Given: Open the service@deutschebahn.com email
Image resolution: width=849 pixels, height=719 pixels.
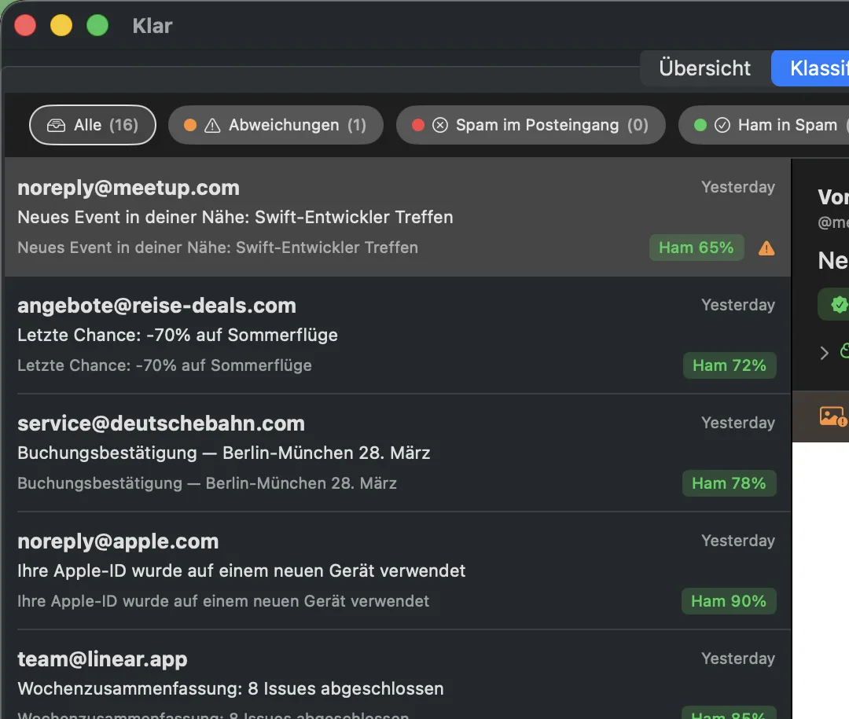Looking at the screenshot, I should (398, 453).
